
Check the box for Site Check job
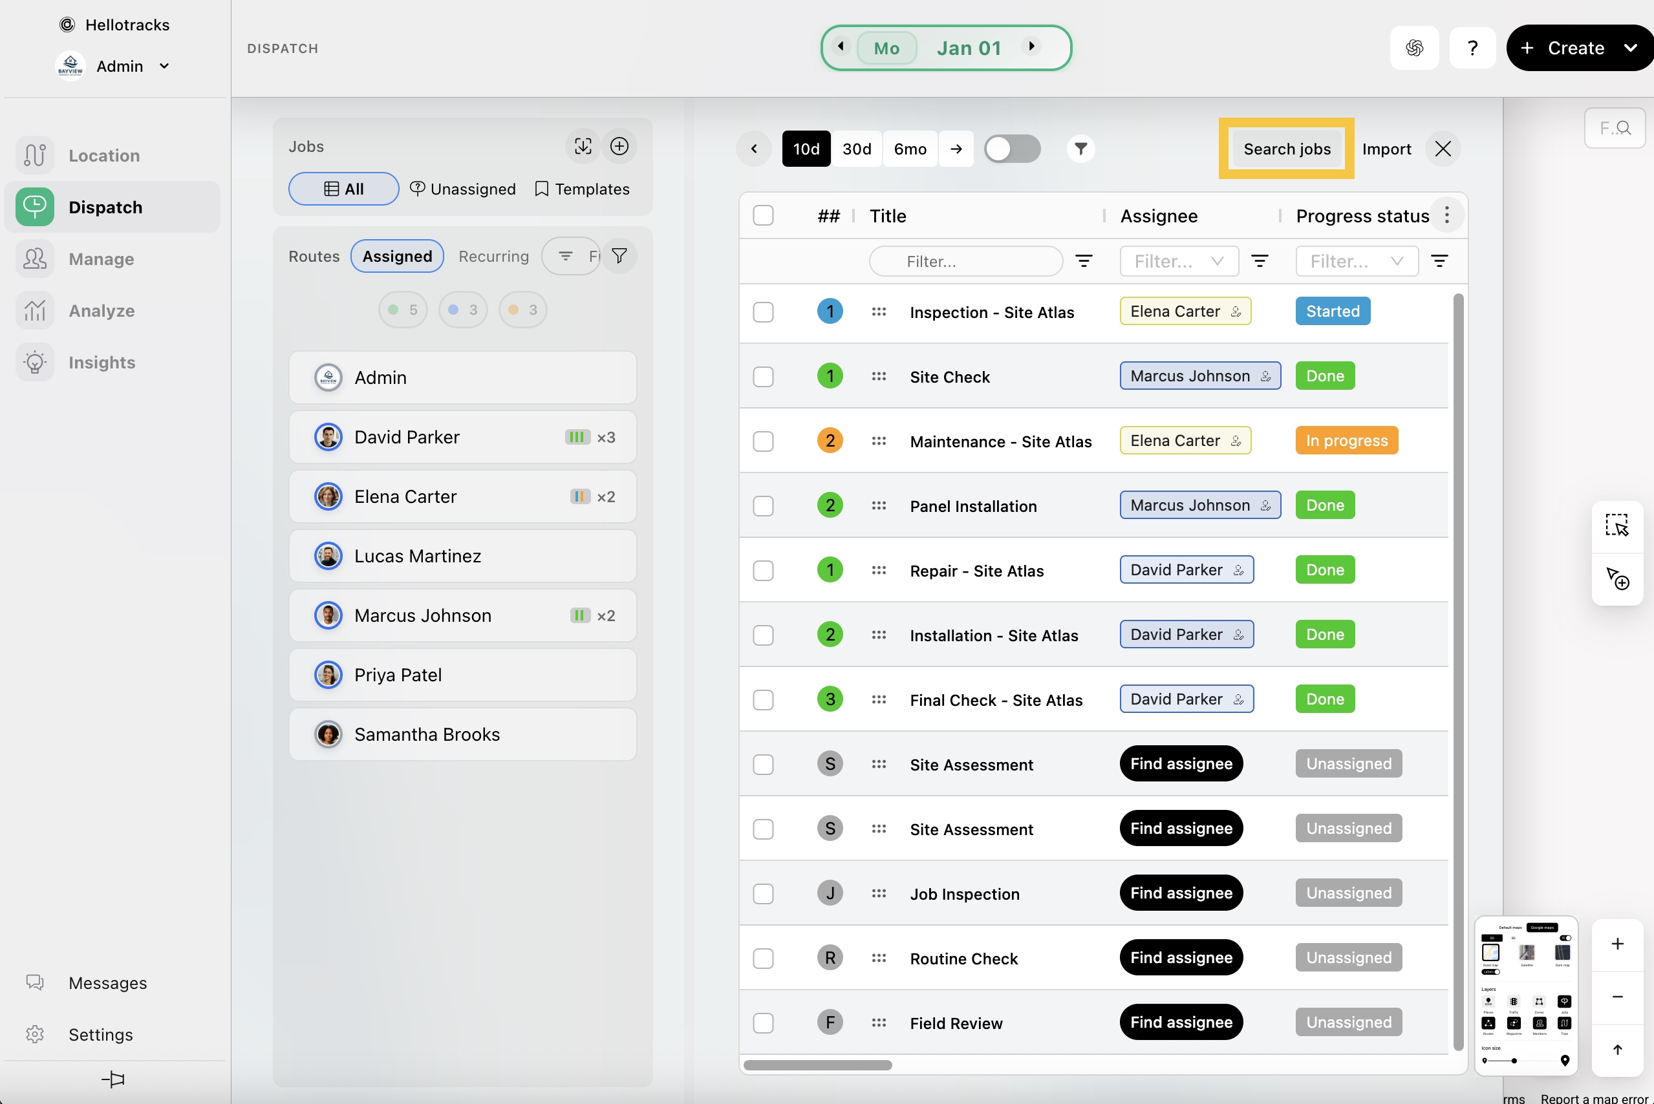point(762,377)
